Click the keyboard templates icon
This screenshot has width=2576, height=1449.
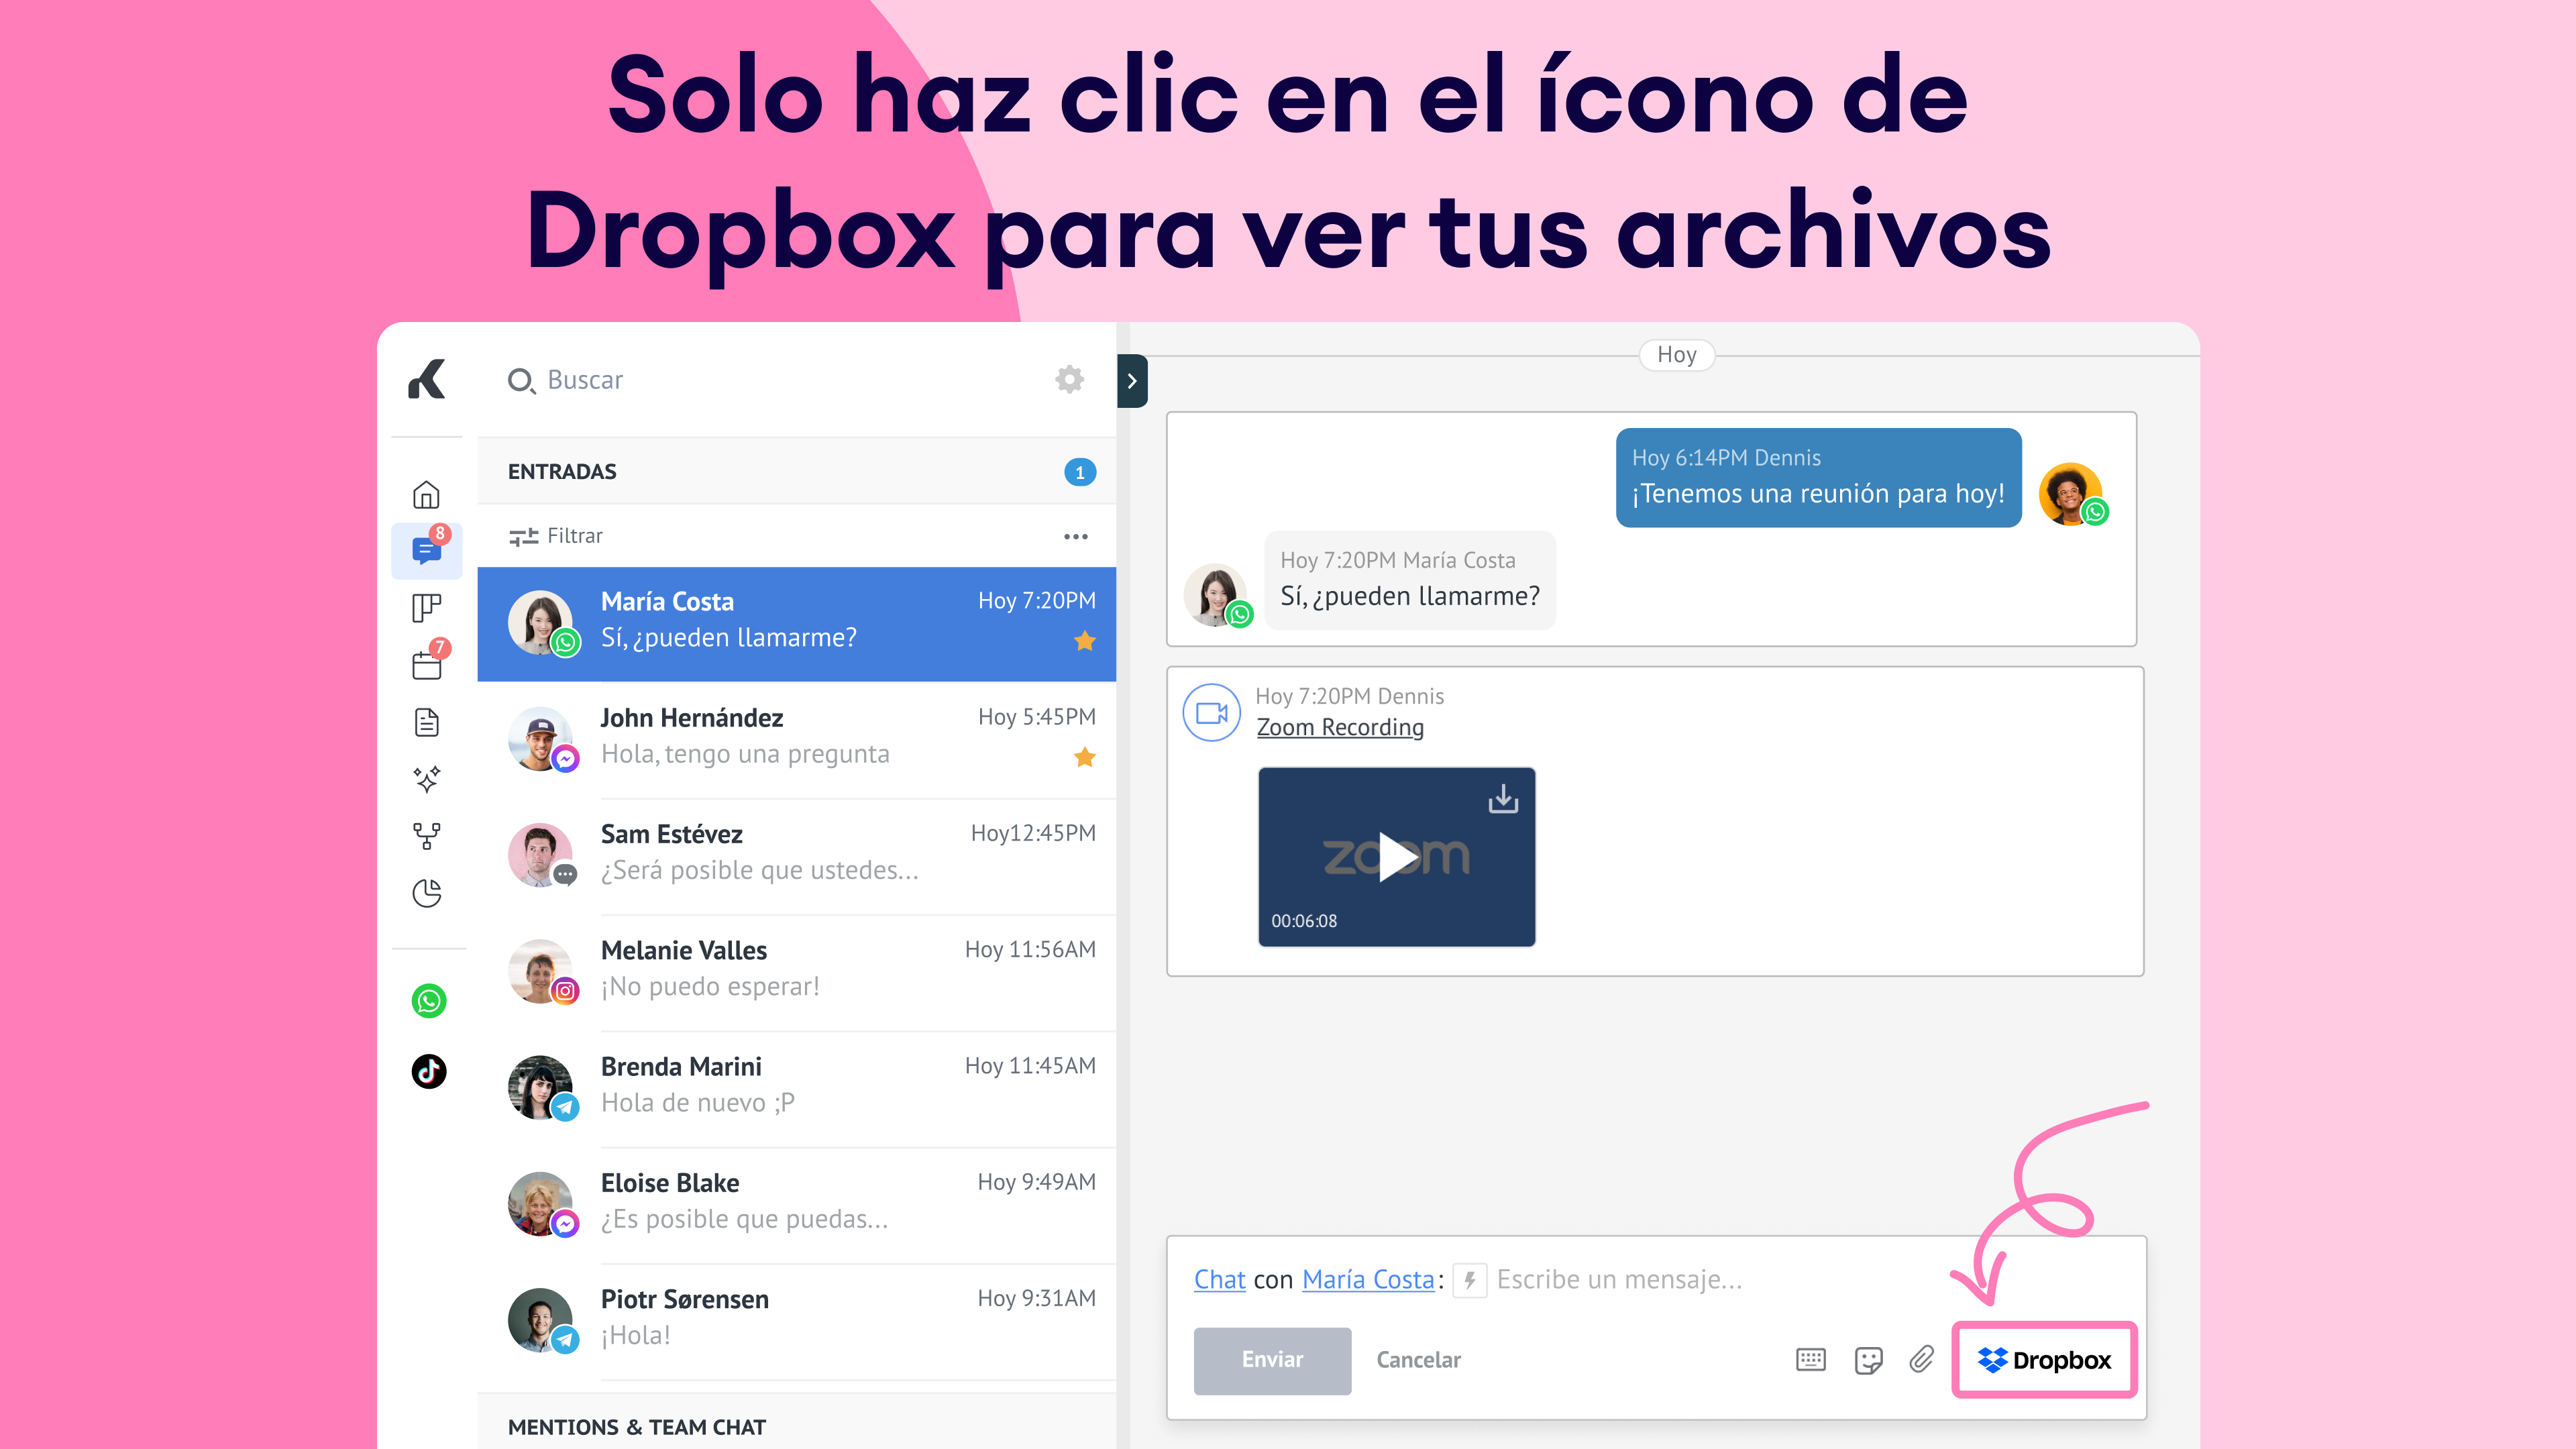click(1810, 1360)
